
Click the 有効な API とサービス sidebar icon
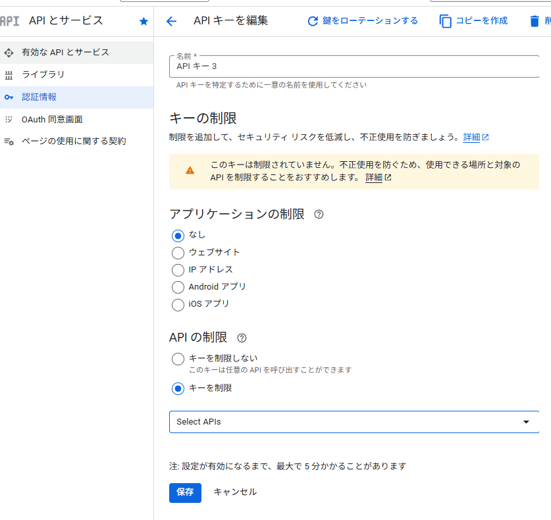pos(9,53)
